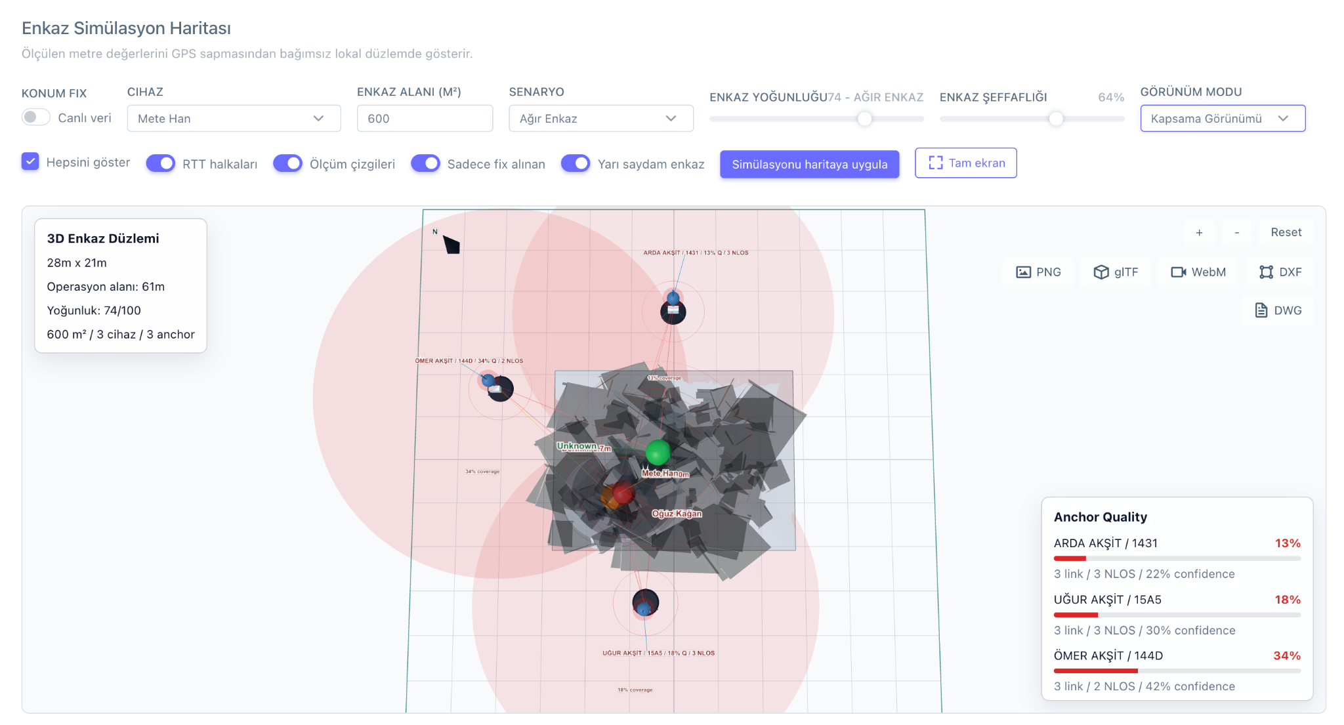Toggle the Canlı veri switch
Screen dimensions: 1344x725
click(35, 117)
